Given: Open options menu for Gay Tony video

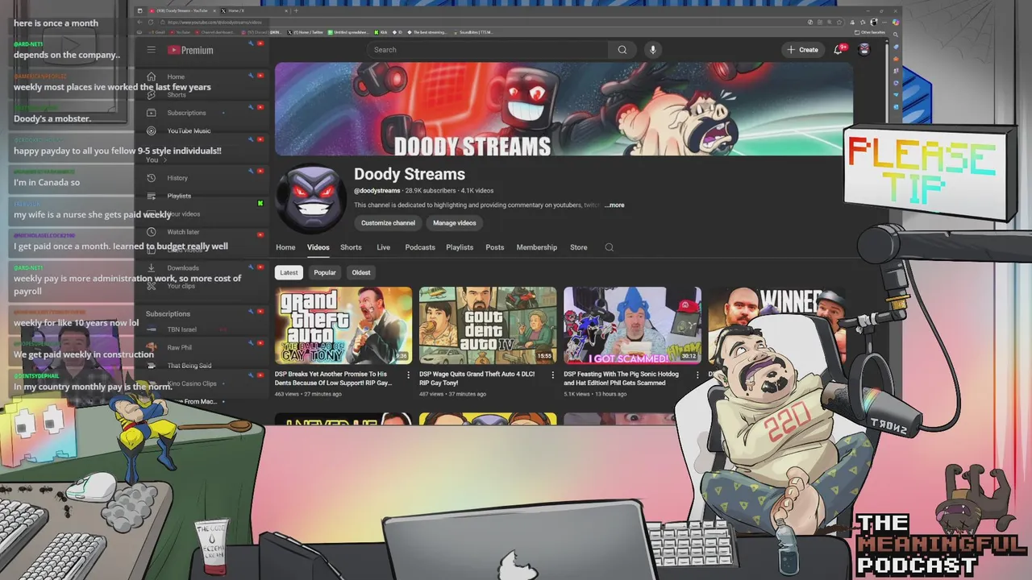Looking at the screenshot, I should (x=408, y=375).
